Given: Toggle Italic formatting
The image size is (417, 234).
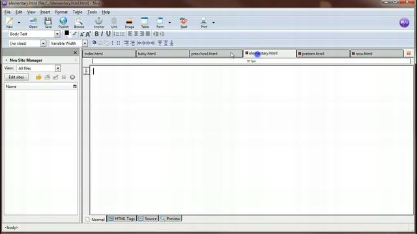Looking at the screenshot, I should 102,34.
